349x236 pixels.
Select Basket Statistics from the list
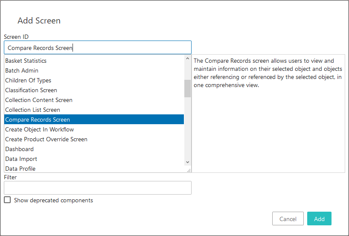(x=94, y=61)
